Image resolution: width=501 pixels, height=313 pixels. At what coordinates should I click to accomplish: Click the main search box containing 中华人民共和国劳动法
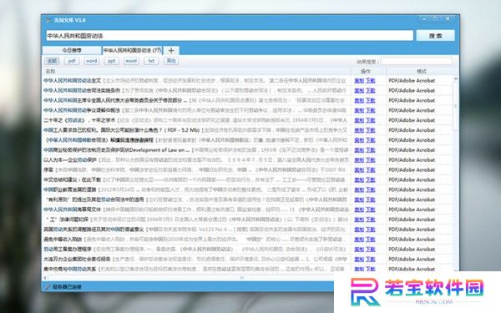[230, 35]
